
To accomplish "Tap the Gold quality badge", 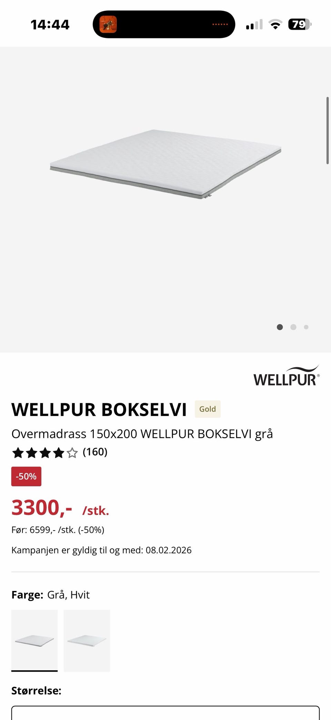I will pyautogui.click(x=208, y=409).
